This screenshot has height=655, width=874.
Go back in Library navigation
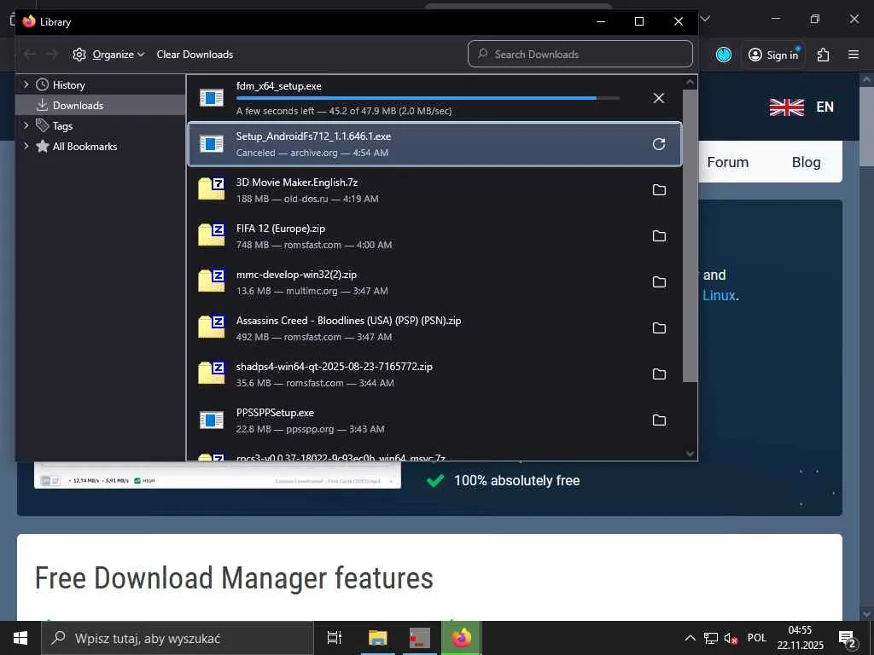click(x=30, y=54)
